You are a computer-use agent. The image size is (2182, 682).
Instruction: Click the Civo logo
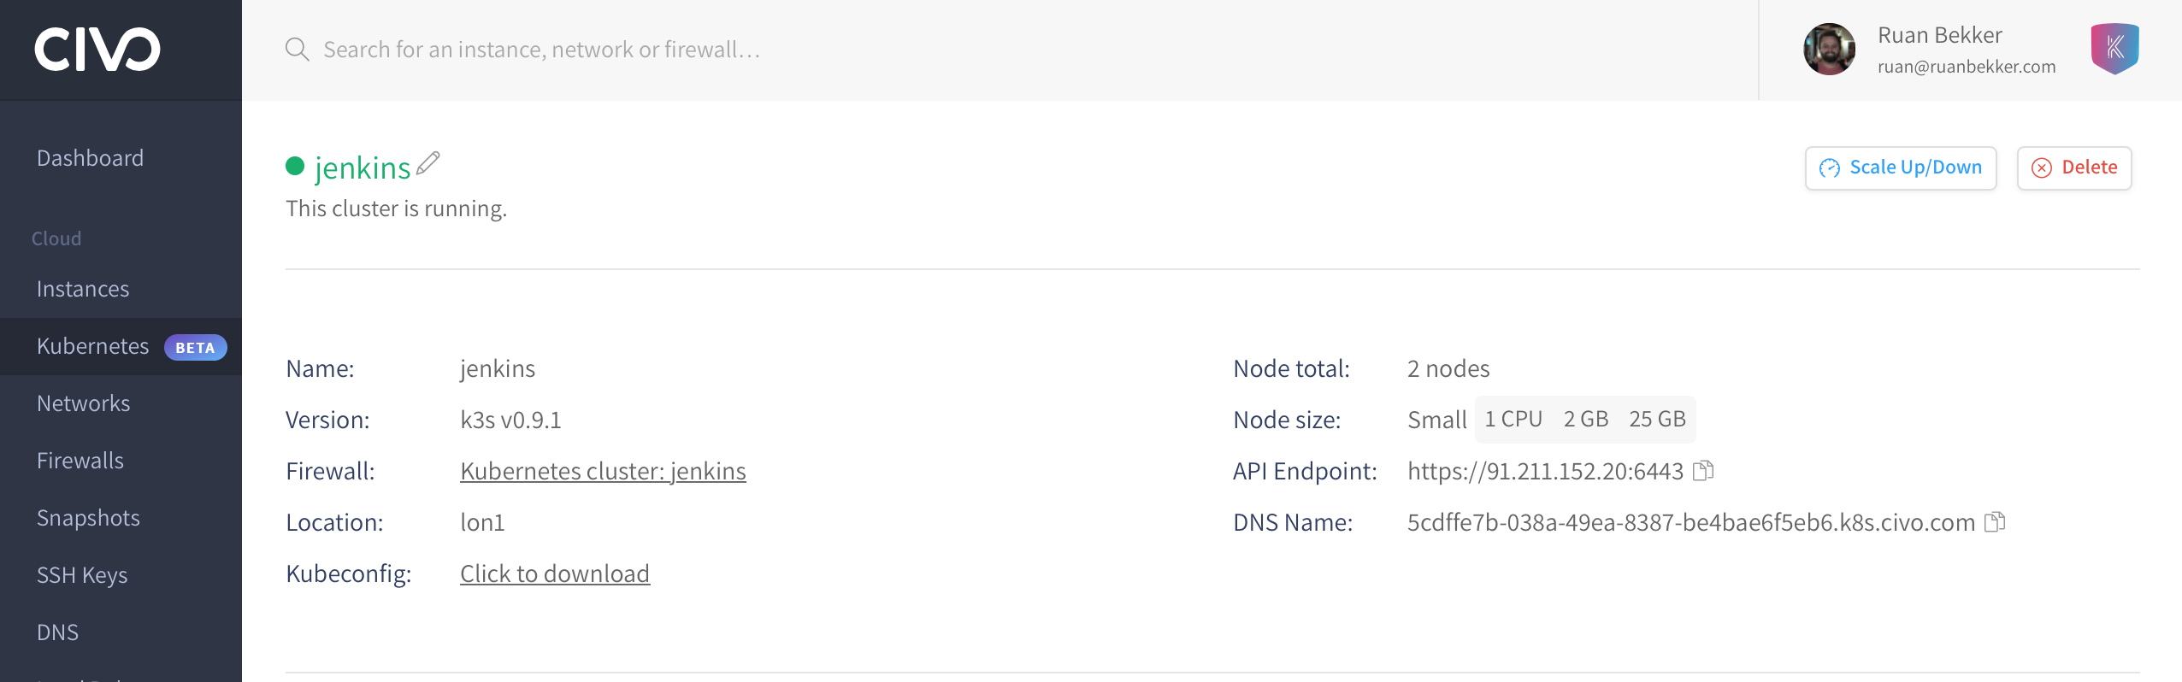coord(97,49)
